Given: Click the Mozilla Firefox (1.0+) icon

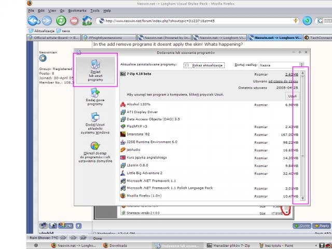Looking at the screenshot, I should pos(123,196).
